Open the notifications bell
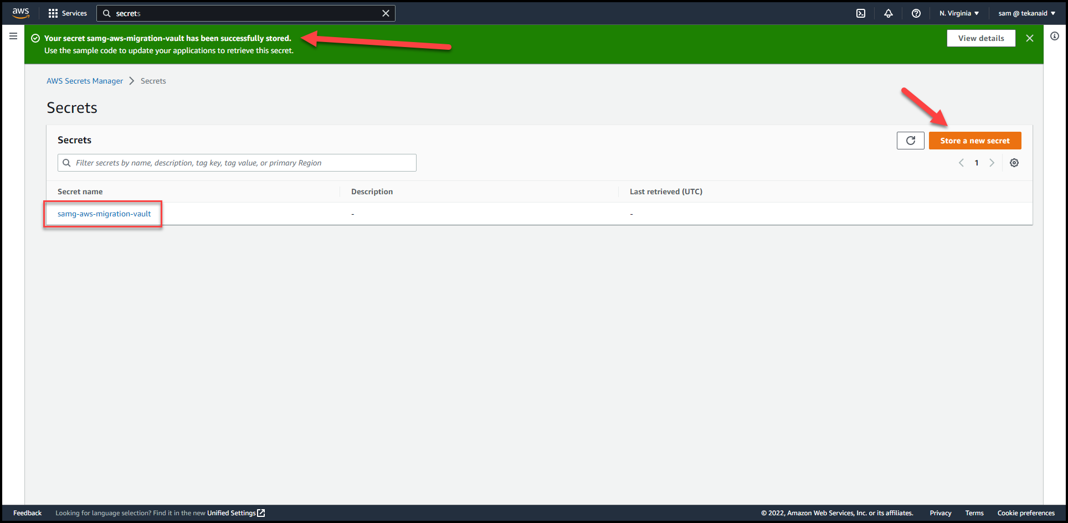The image size is (1068, 523). point(889,13)
